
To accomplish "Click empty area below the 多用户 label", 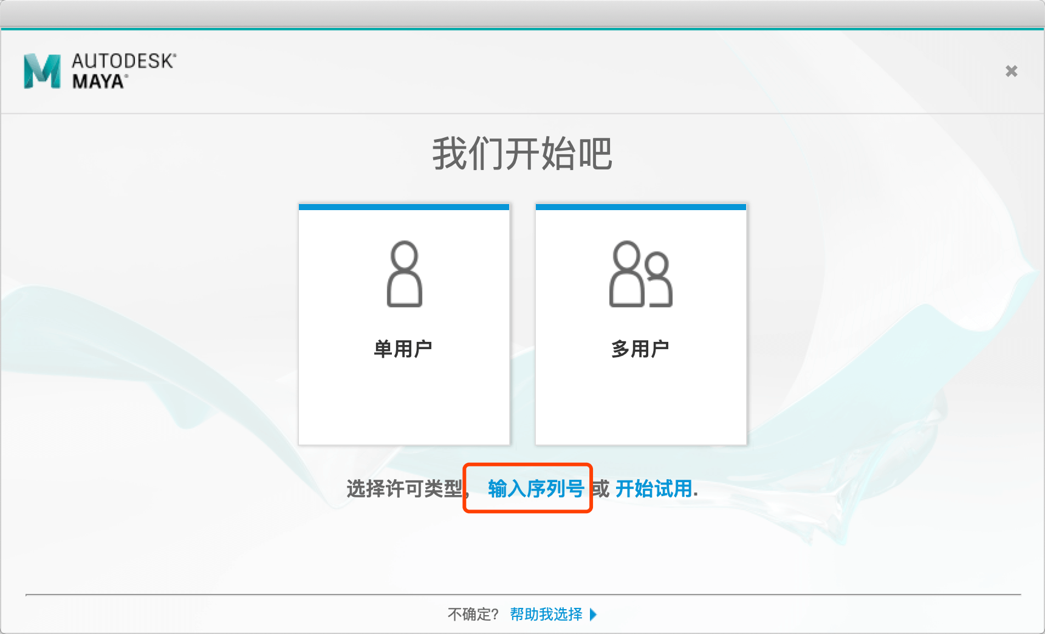I will [x=640, y=401].
